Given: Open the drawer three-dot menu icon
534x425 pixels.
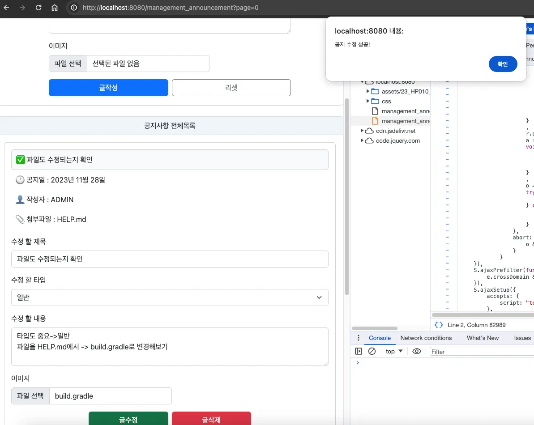Looking at the screenshot, I should pyautogui.click(x=358, y=338).
